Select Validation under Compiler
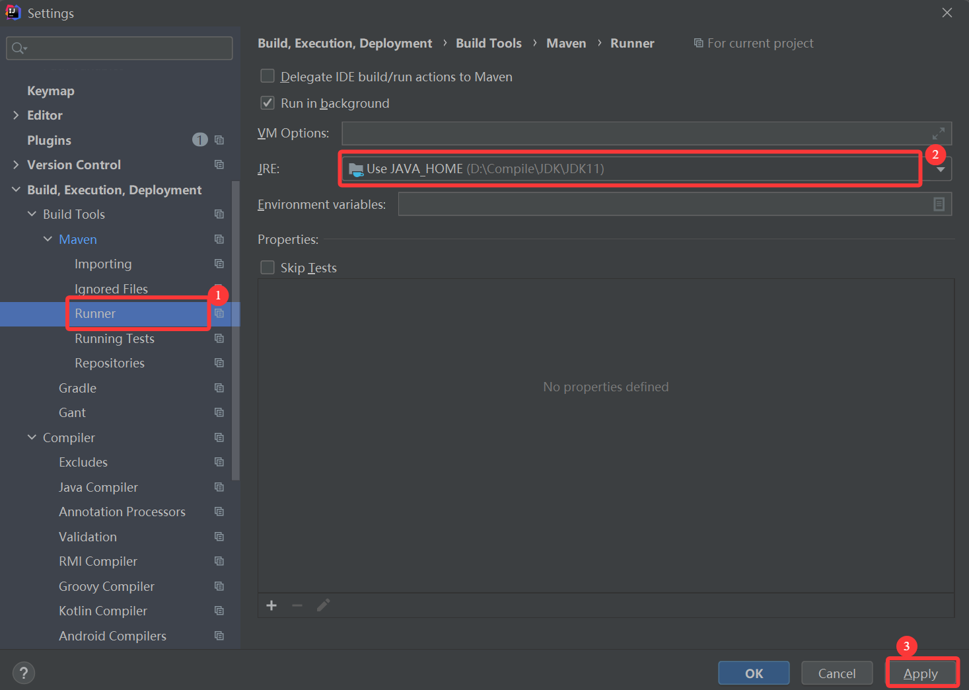969x690 pixels. [88, 537]
